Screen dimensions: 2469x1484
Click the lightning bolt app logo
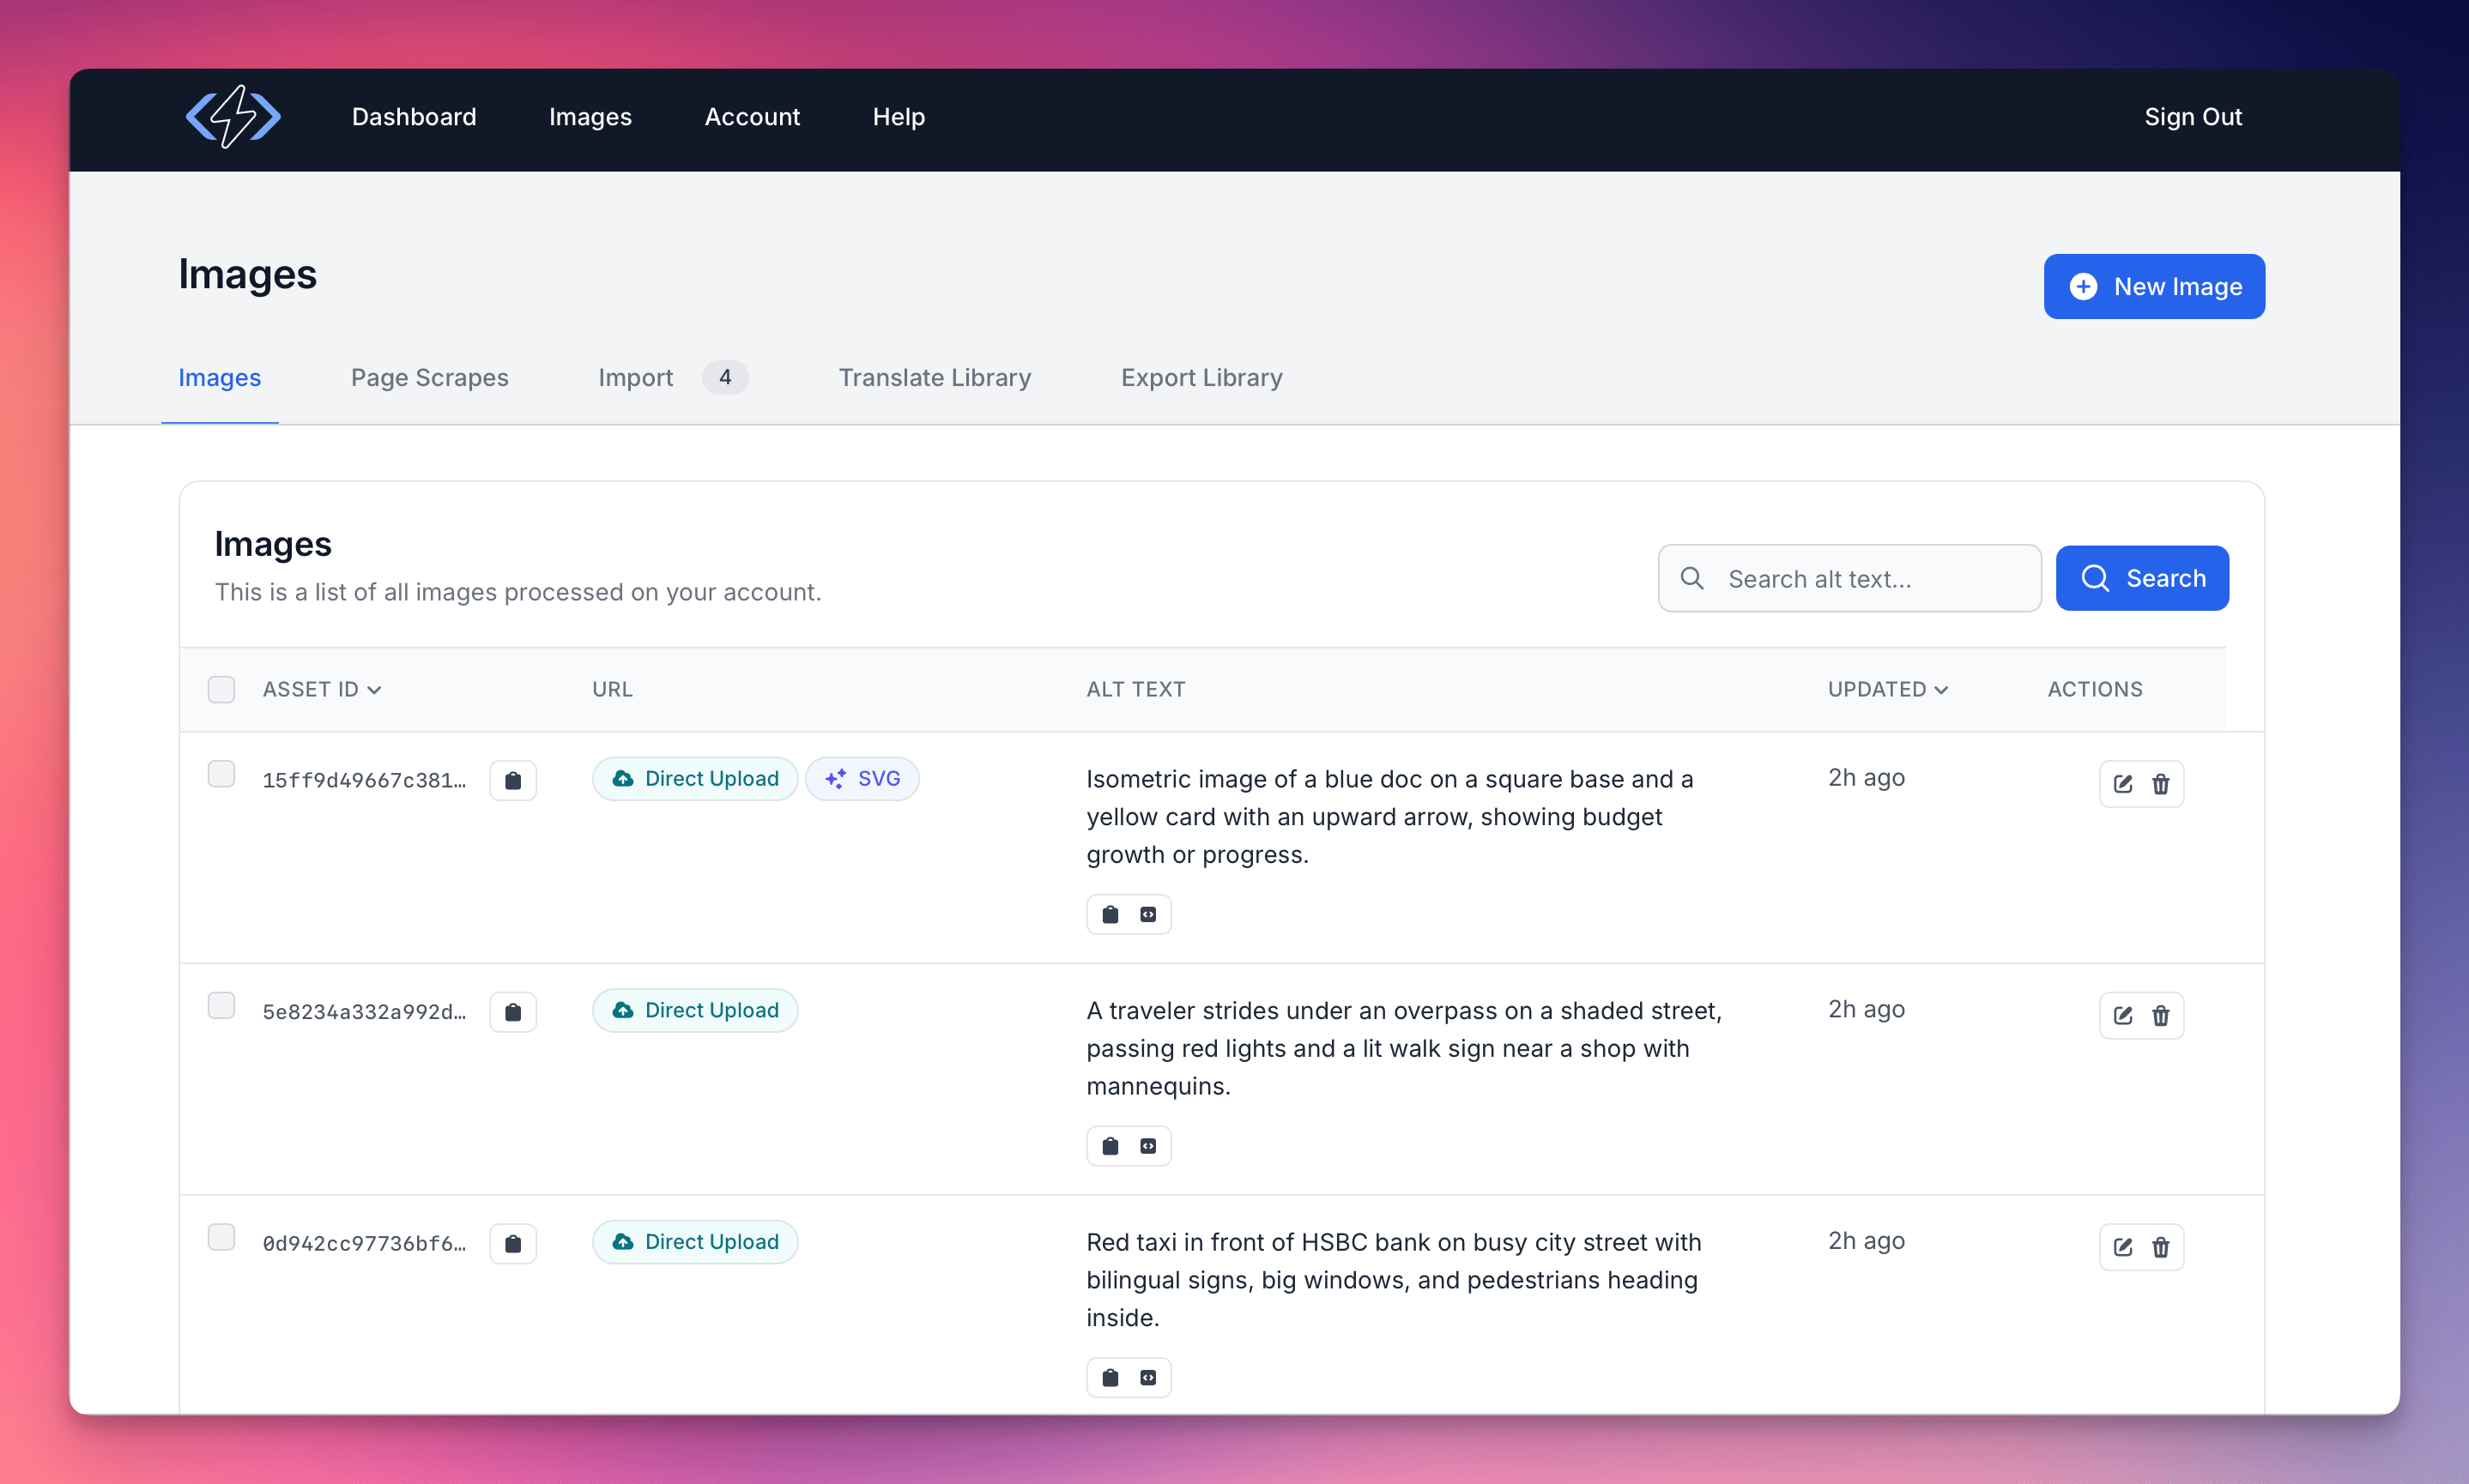click(233, 117)
